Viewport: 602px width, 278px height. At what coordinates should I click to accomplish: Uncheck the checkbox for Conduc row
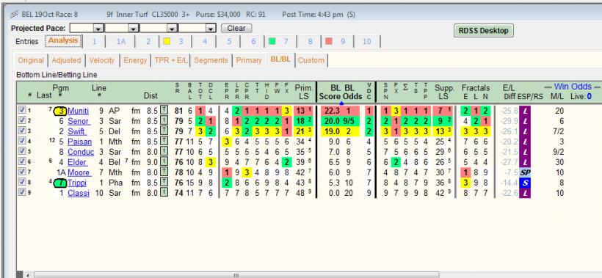tap(22, 151)
